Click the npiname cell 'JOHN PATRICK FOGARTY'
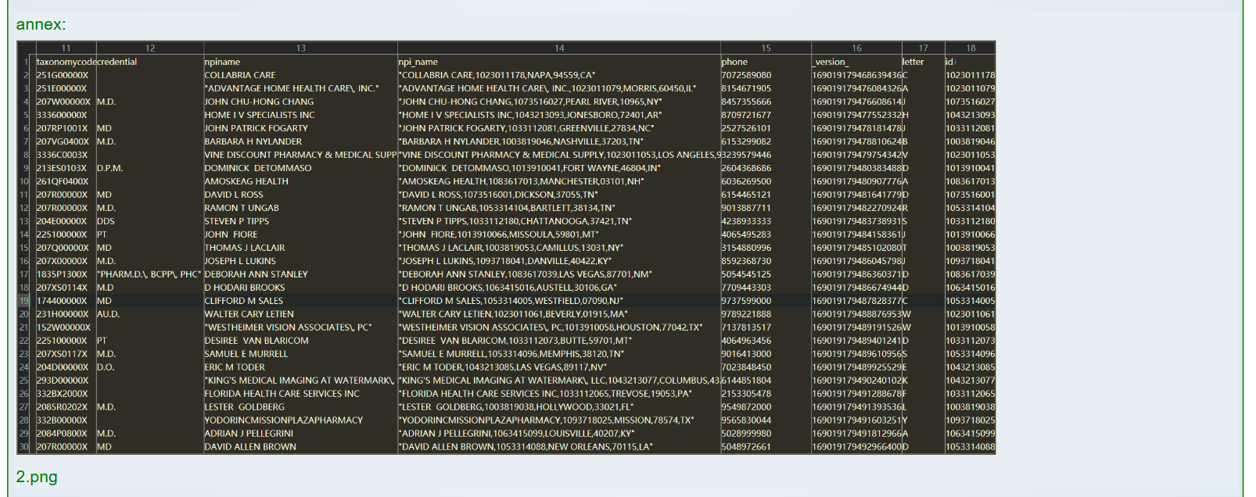The height and width of the screenshot is (497, 1256). pyautogui.click(x=300, y=128)
